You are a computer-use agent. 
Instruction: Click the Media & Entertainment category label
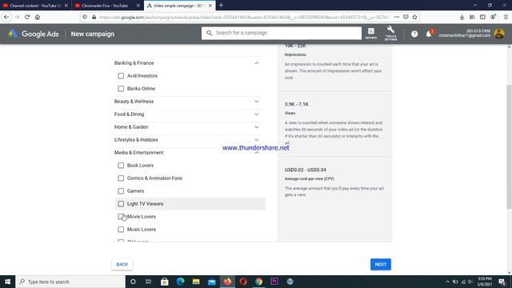138,153
